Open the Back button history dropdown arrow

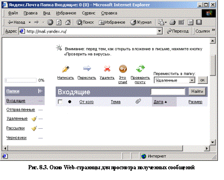pyautogui.click(x=29, y=22)
